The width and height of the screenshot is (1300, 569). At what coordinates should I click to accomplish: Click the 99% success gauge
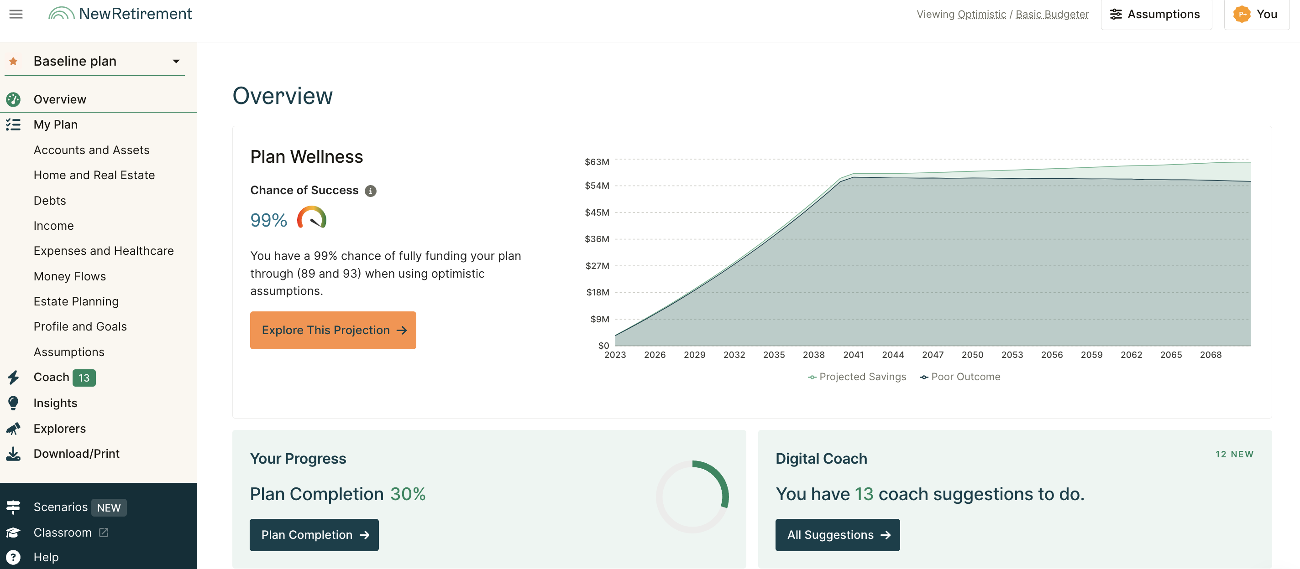tap(311, 219)
